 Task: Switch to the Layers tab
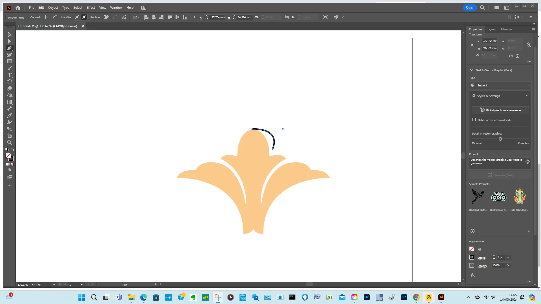pyautogui.click(x=491, y=29)
